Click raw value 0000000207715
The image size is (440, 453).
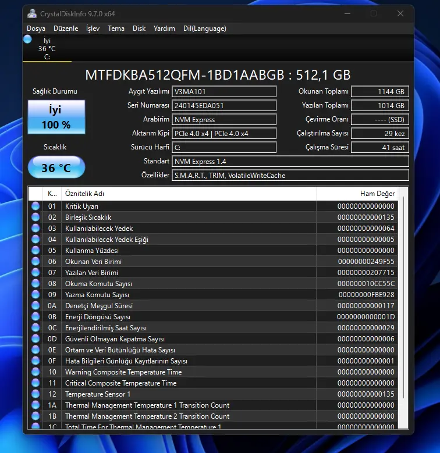pos(366,272)
